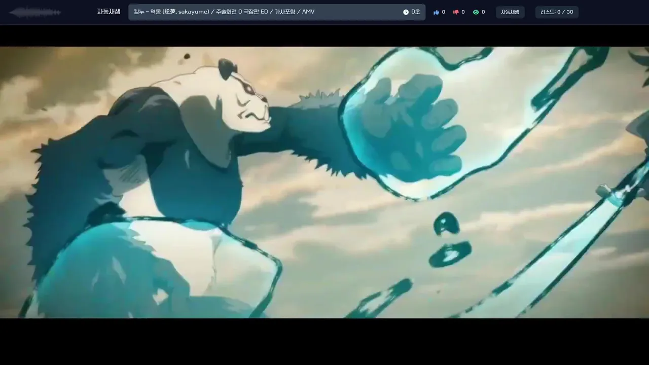Click the 자동재생 label left of title
This screenshot has width=649, height=365.
[x=109, y=12]
